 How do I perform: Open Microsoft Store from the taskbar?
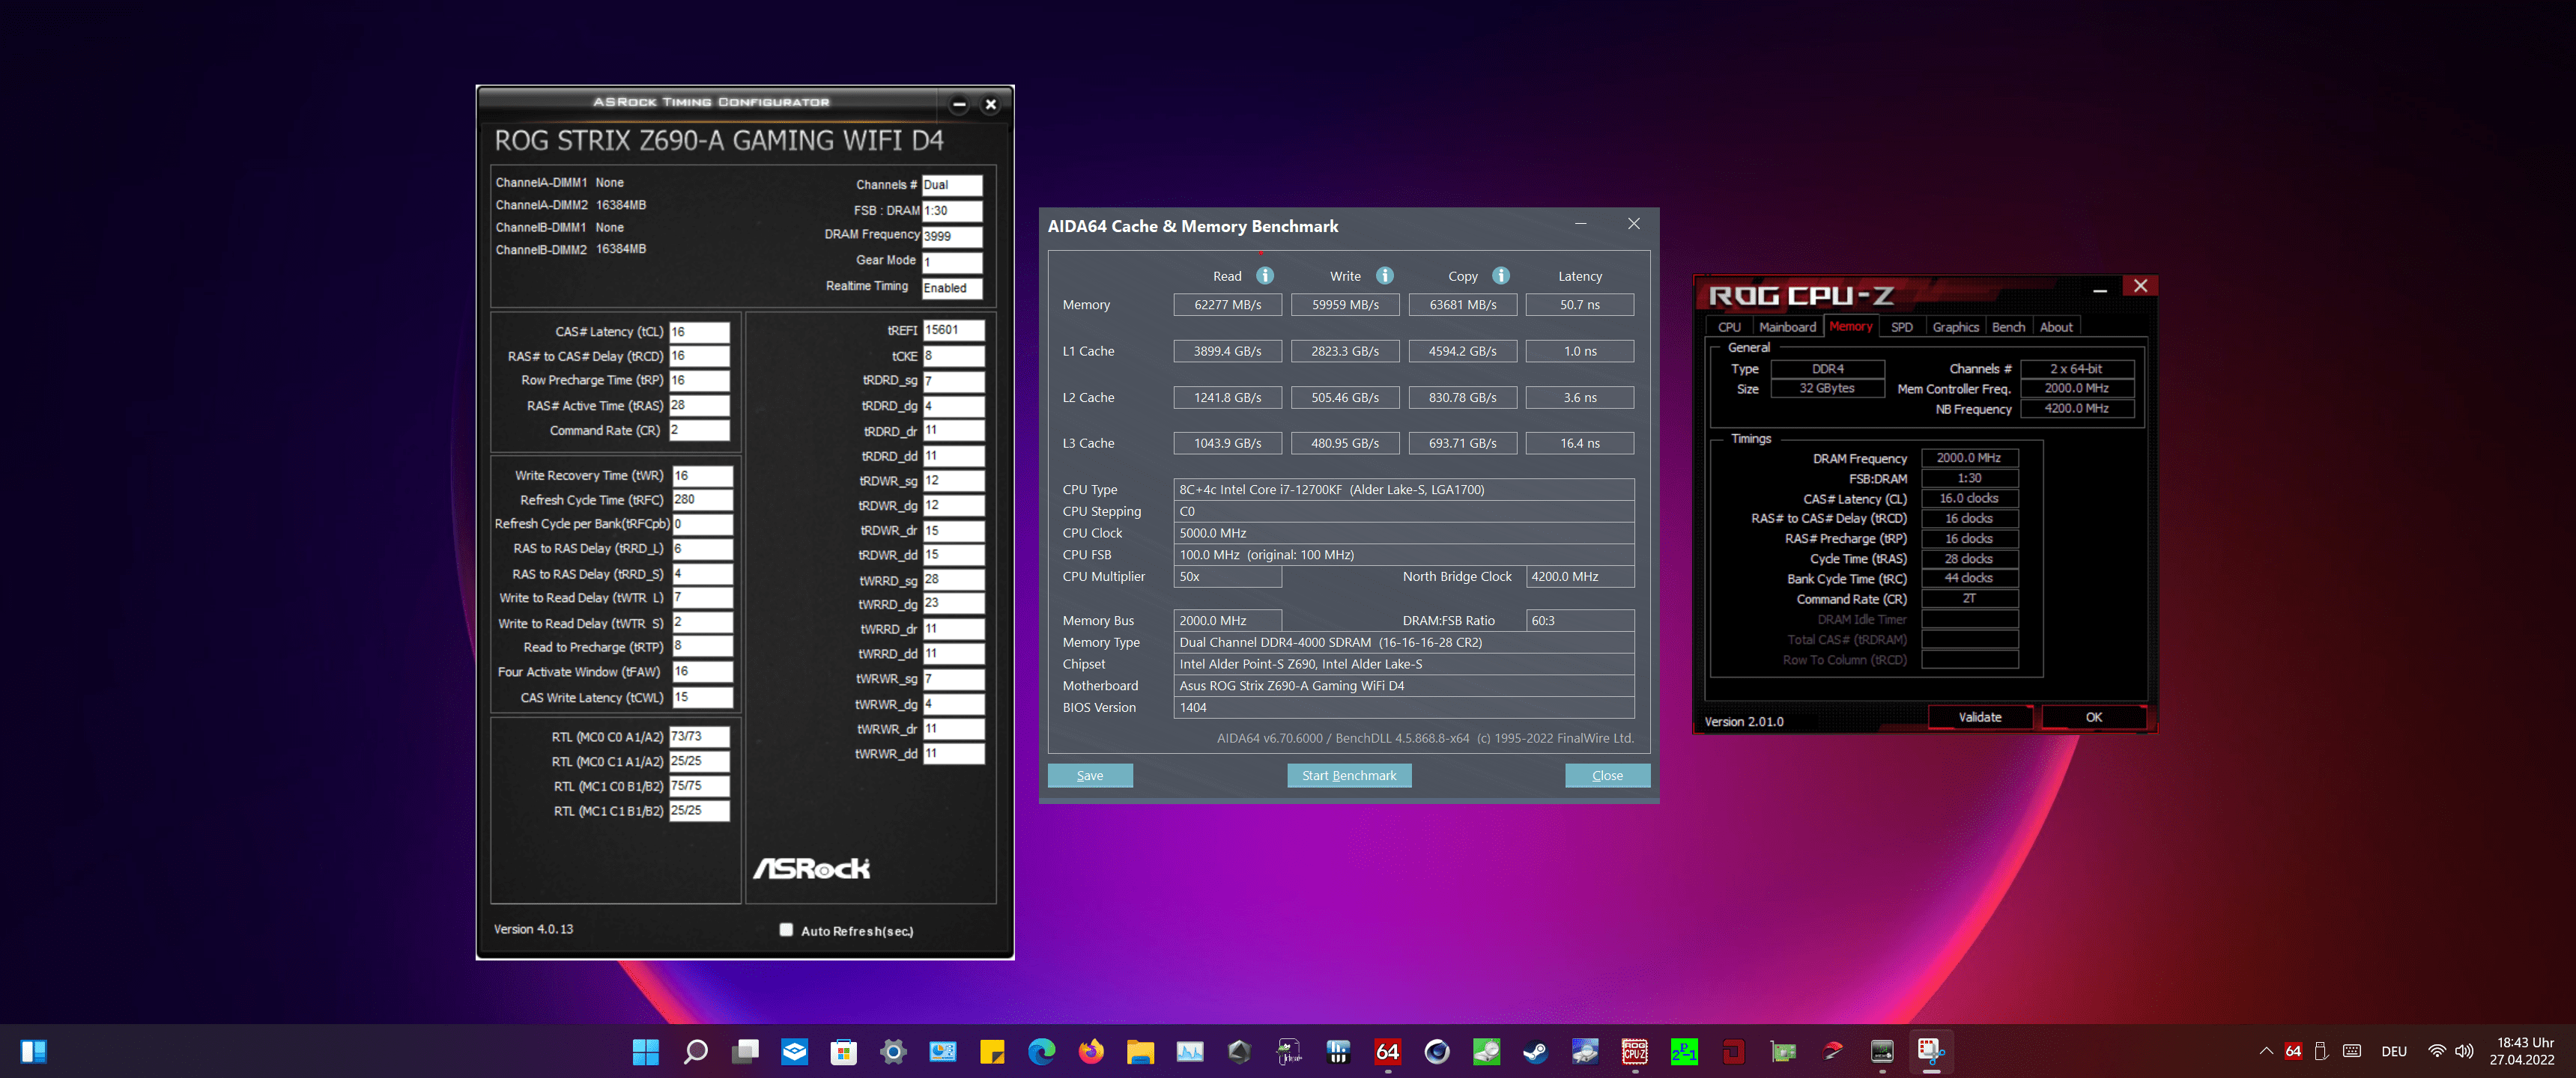[x=844, y=1051]
